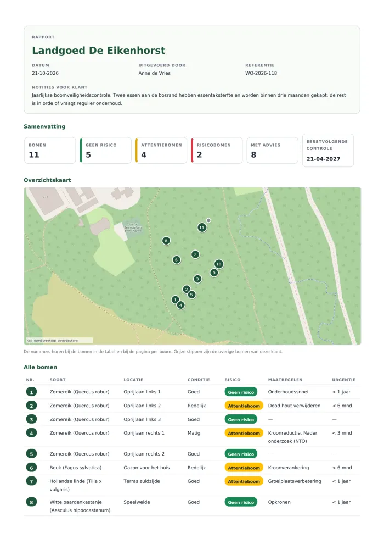Image resolution: width=384 pixels, height=544 pixels.
Task: Click the Onderhoudssnoei measure cell
Action: pyautogui.click(x=288, y=392)
